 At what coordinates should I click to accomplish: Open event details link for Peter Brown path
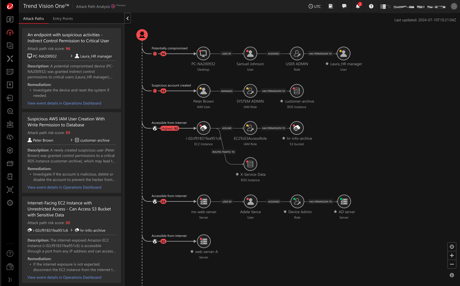pos(64,187)
